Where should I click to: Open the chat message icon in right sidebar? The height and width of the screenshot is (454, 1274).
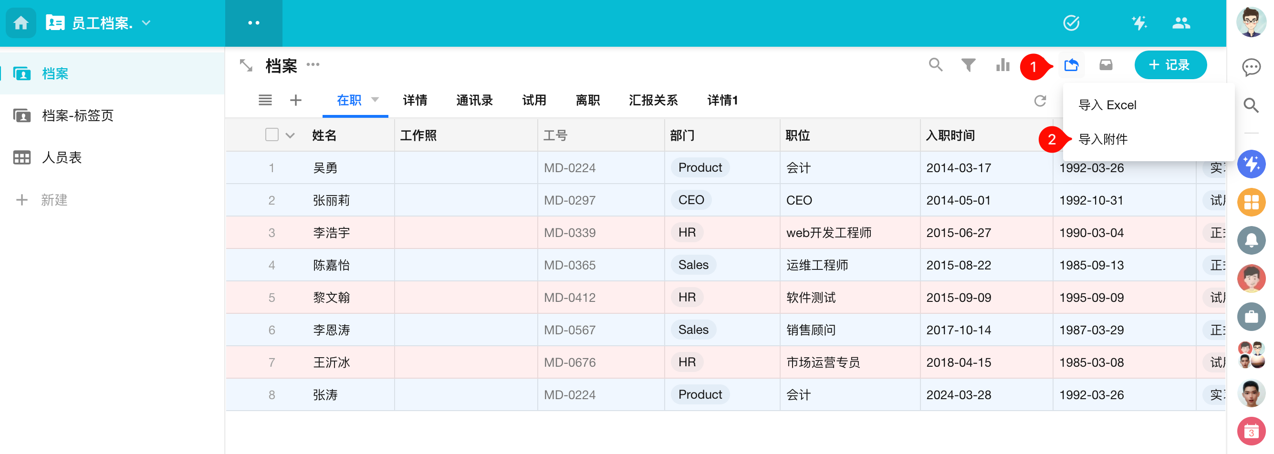pyautogui.click(x=1251, y=67)
